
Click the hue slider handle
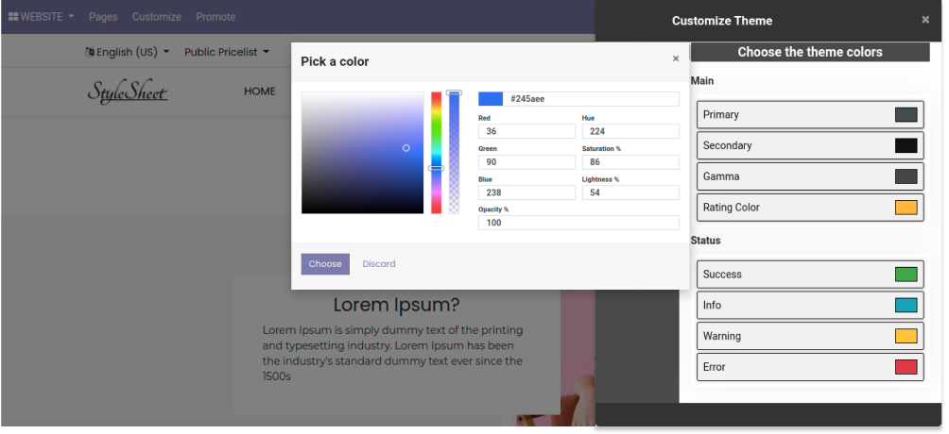point(437,168)
